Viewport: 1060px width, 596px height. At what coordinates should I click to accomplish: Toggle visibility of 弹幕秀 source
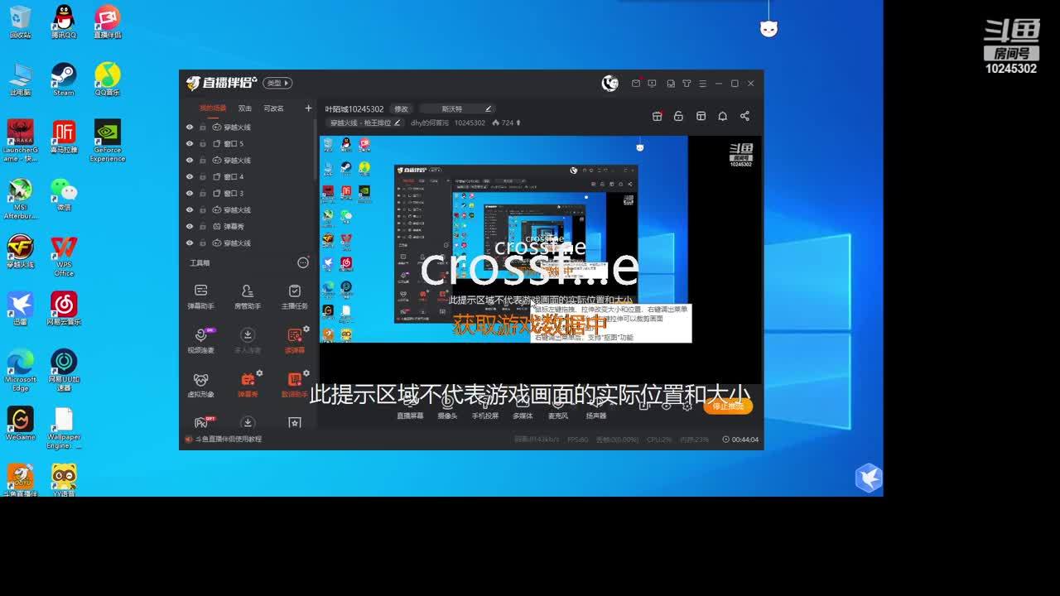pyautogui.click(x=190, y=227)
